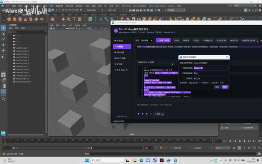Activate the Paint Selection tool

[3, 39]
